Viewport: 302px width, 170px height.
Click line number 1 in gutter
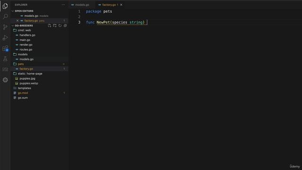79,11
